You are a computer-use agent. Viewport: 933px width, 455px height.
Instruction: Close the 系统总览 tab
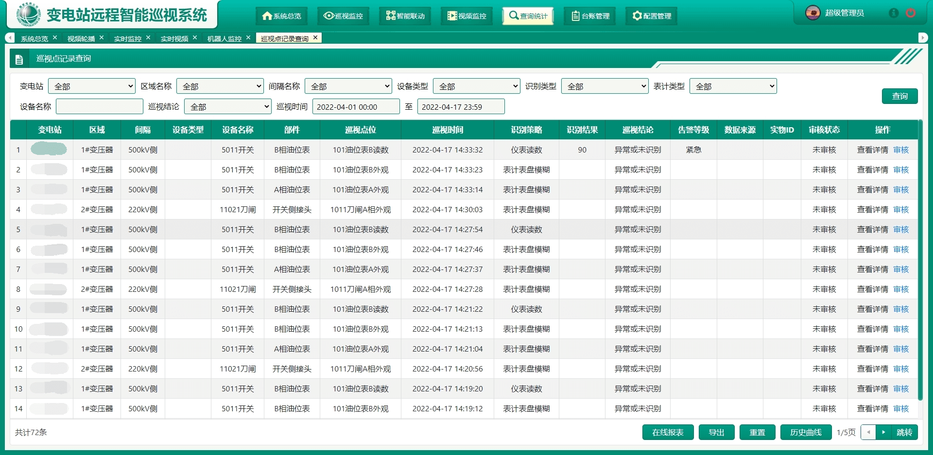click(55, 38)
